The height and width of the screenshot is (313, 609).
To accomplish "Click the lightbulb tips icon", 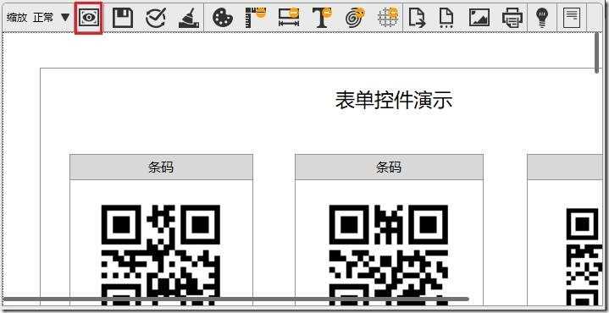I will click(x=542, y=18).
